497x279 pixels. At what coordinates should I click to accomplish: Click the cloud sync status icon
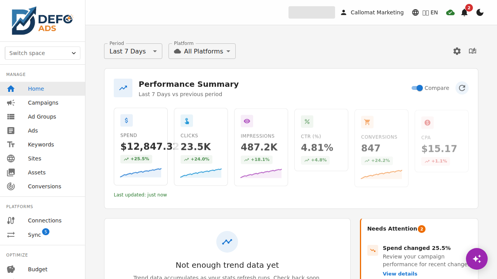click(450, 12)
